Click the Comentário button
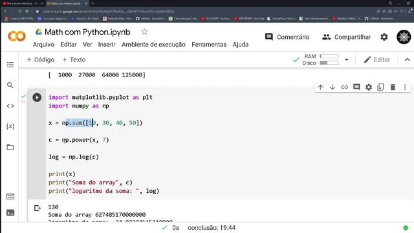 [x=287, y=37]
